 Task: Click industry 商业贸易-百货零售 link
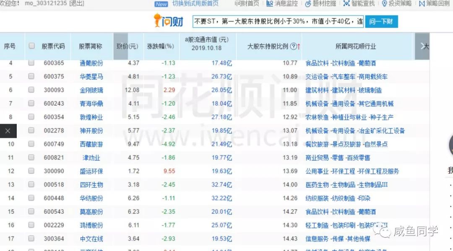coord(338,158)
